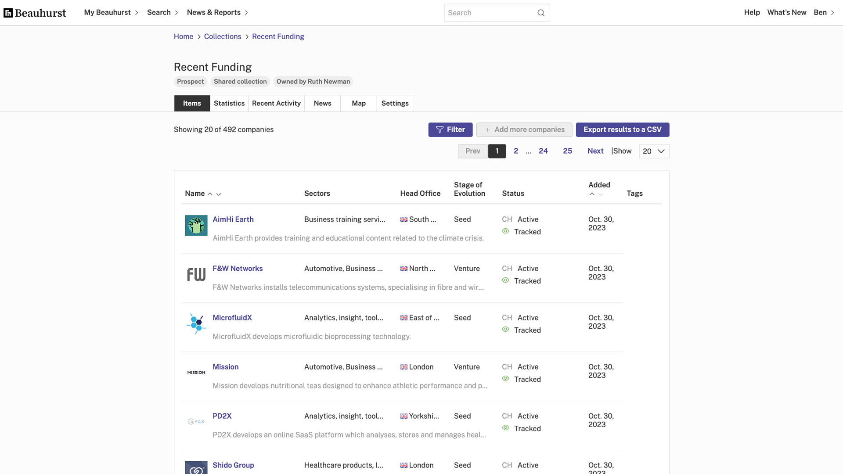Open the F&W Networks logo thumbnail
The height and width of the screenshot is (474, 843).
196,274
